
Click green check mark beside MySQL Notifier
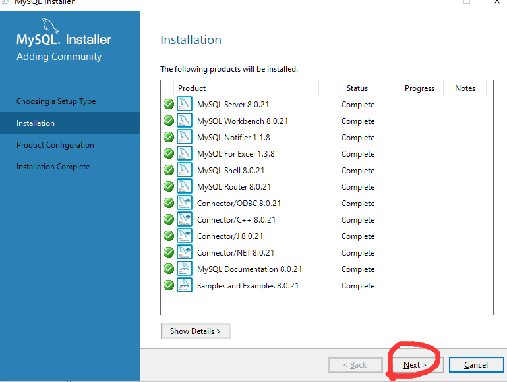169,137
